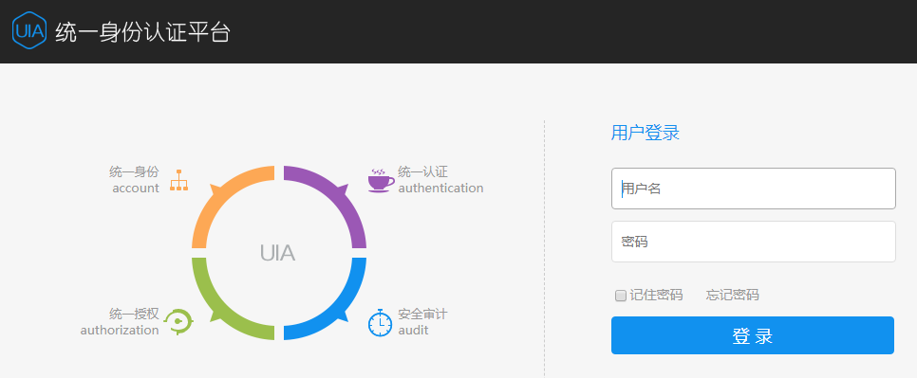Click the green authorization circle icon
The width and height of the screenshot is (917, 378).
pos(178,322)
